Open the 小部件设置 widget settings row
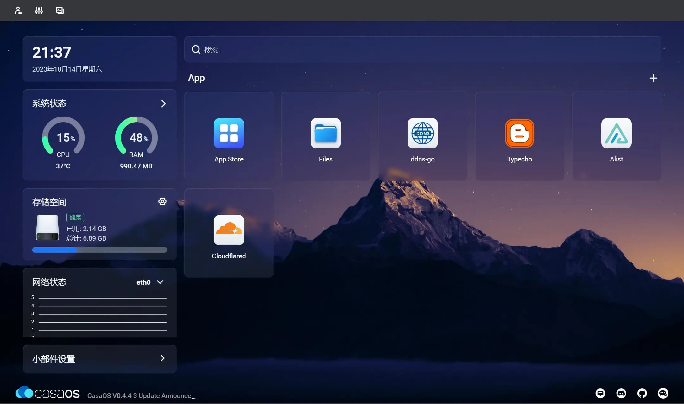This screenshot has height=404, width=684. point(100,359)
